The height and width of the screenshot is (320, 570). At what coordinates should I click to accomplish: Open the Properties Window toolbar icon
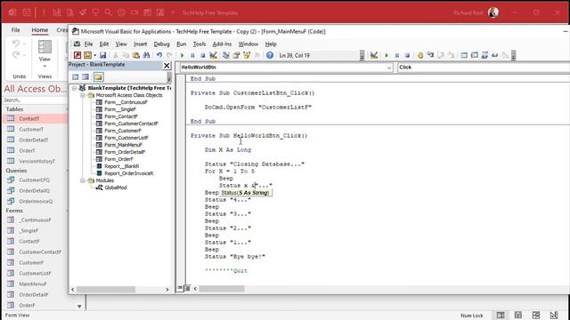236,55
